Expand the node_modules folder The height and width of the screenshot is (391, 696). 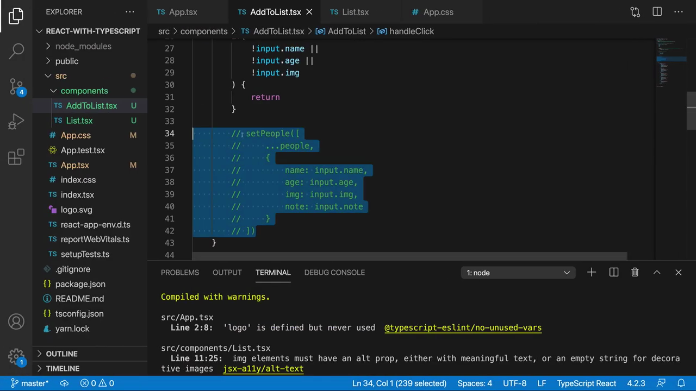[x=90, y=46]
